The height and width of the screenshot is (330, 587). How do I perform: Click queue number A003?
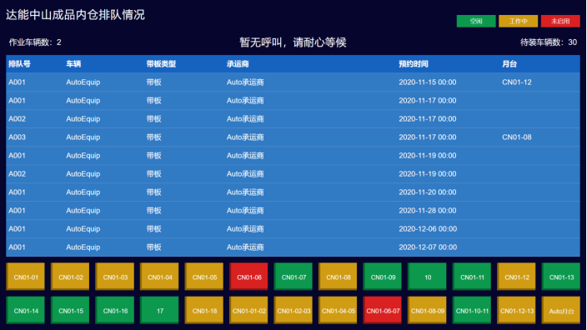(18, 137)
